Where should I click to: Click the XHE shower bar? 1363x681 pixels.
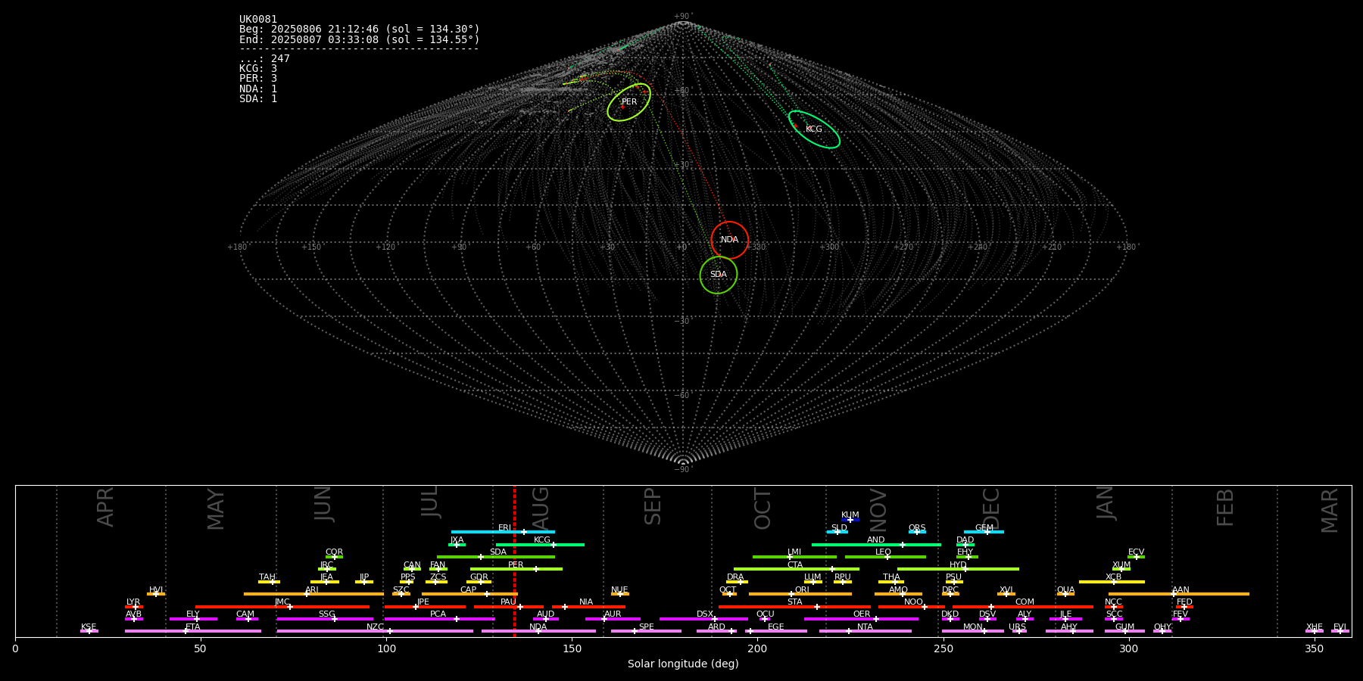coord(1315,631)
